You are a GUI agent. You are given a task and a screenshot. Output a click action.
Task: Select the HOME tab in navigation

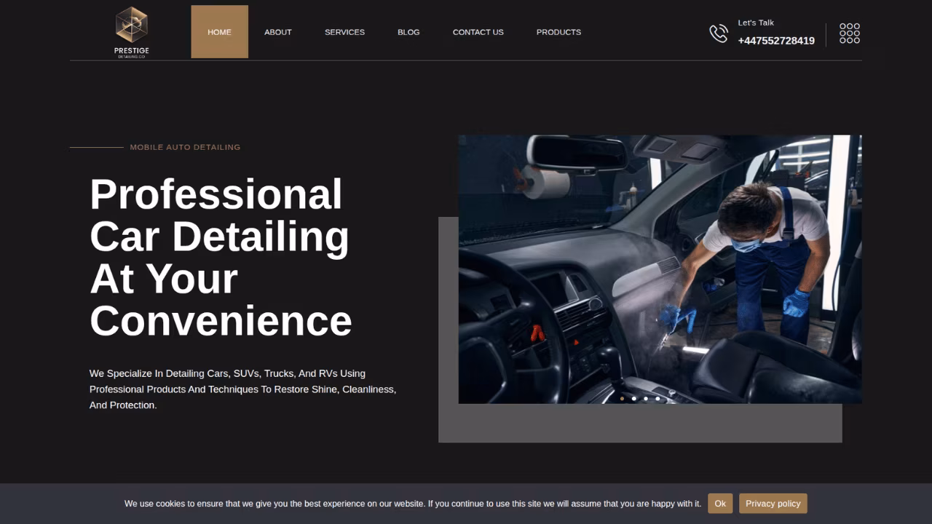click(219, 32)
